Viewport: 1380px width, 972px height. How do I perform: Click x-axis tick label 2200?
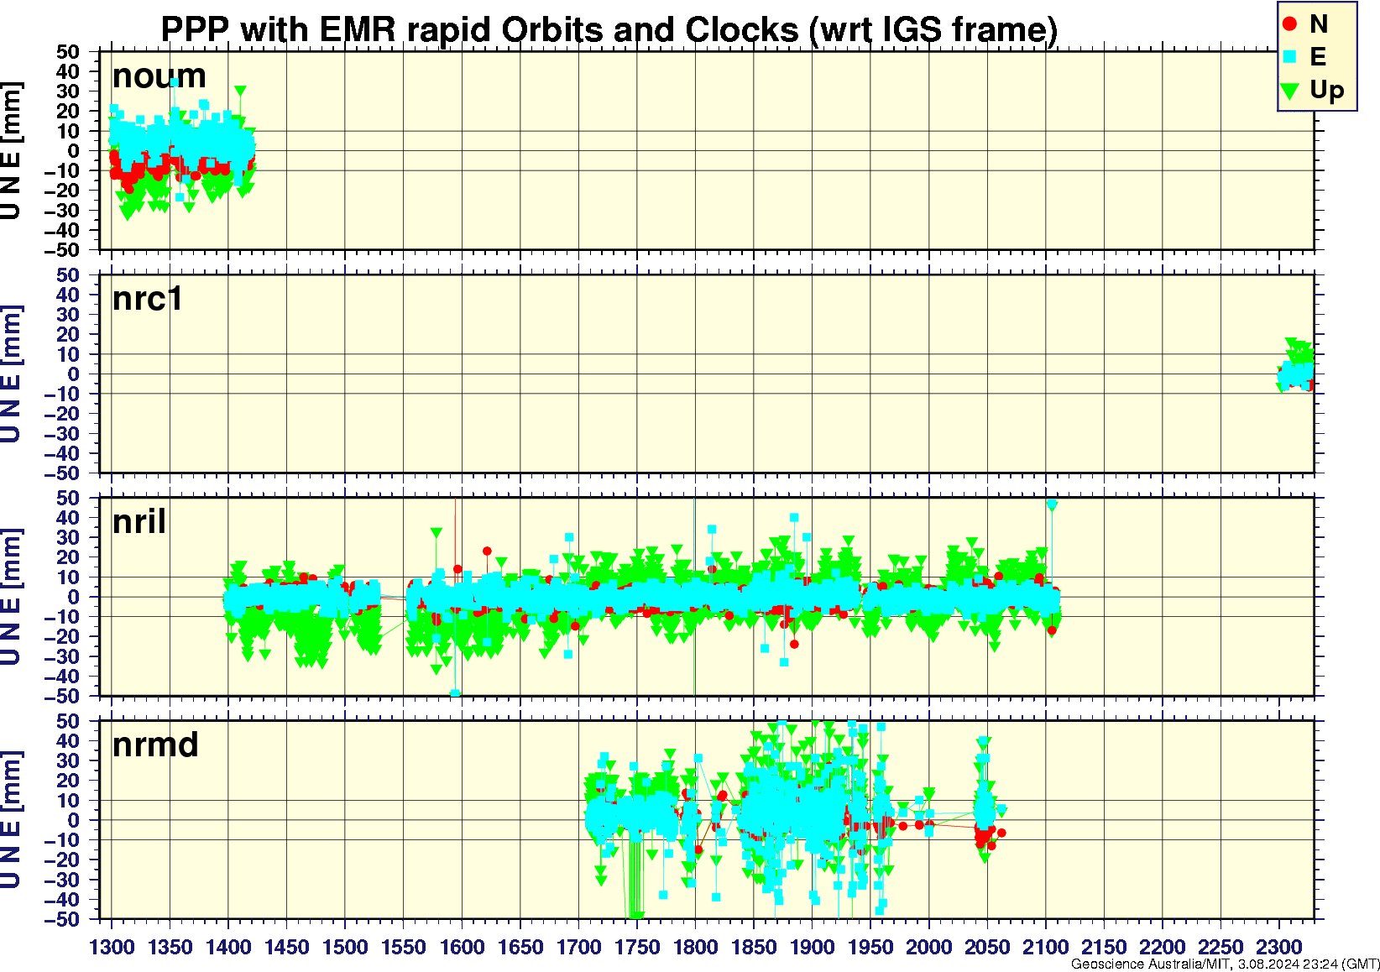click(x=1162, y=947)
